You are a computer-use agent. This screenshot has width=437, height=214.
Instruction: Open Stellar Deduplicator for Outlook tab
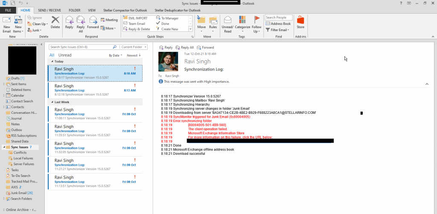tap(178, 10)
